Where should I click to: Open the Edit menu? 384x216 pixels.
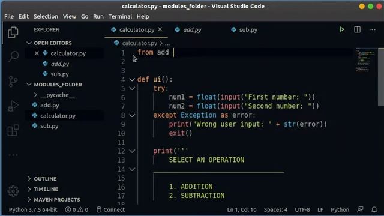point(23,16)
